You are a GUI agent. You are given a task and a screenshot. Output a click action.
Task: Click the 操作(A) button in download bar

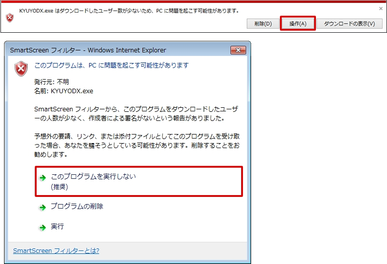(x=298, y=24)
